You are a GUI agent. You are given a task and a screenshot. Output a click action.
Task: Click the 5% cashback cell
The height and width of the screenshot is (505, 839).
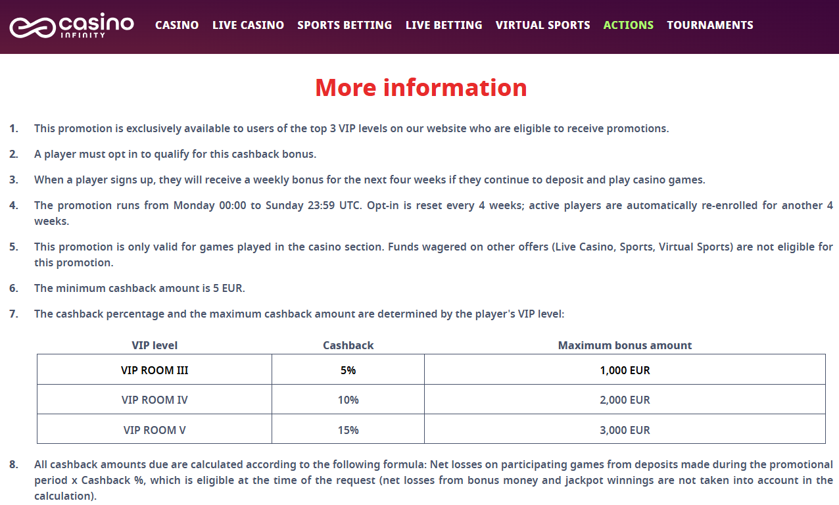point(348,370)
